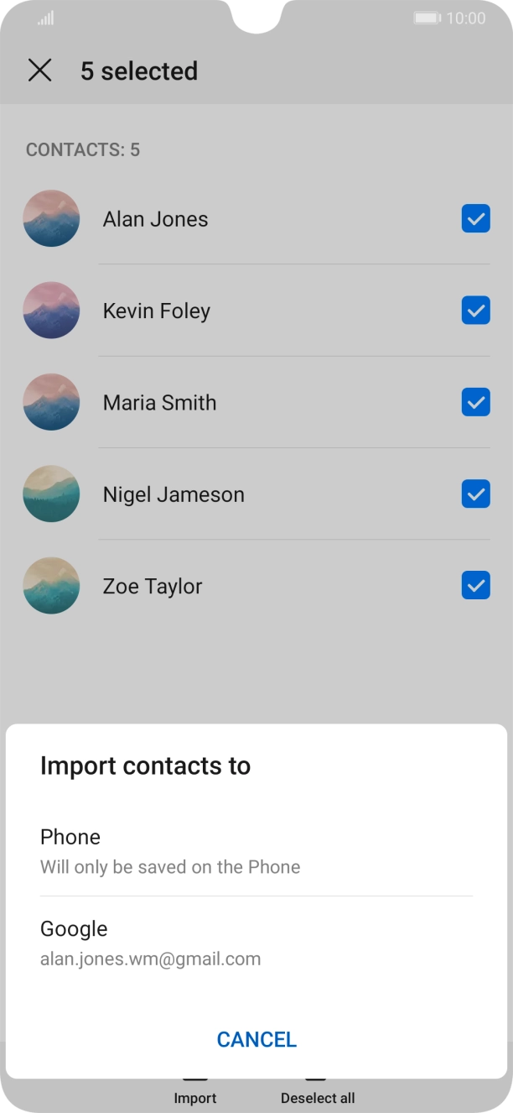Tap Zoe Taylor avatar picture
This screenshot has width=513, height=1113.
51,586
